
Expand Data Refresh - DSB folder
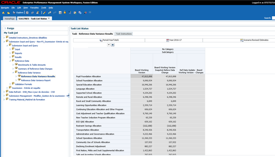coord(4,92)
